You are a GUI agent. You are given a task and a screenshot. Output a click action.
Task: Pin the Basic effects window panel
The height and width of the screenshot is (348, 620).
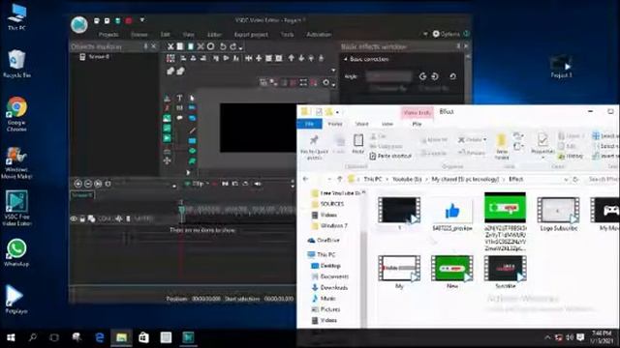458,46
